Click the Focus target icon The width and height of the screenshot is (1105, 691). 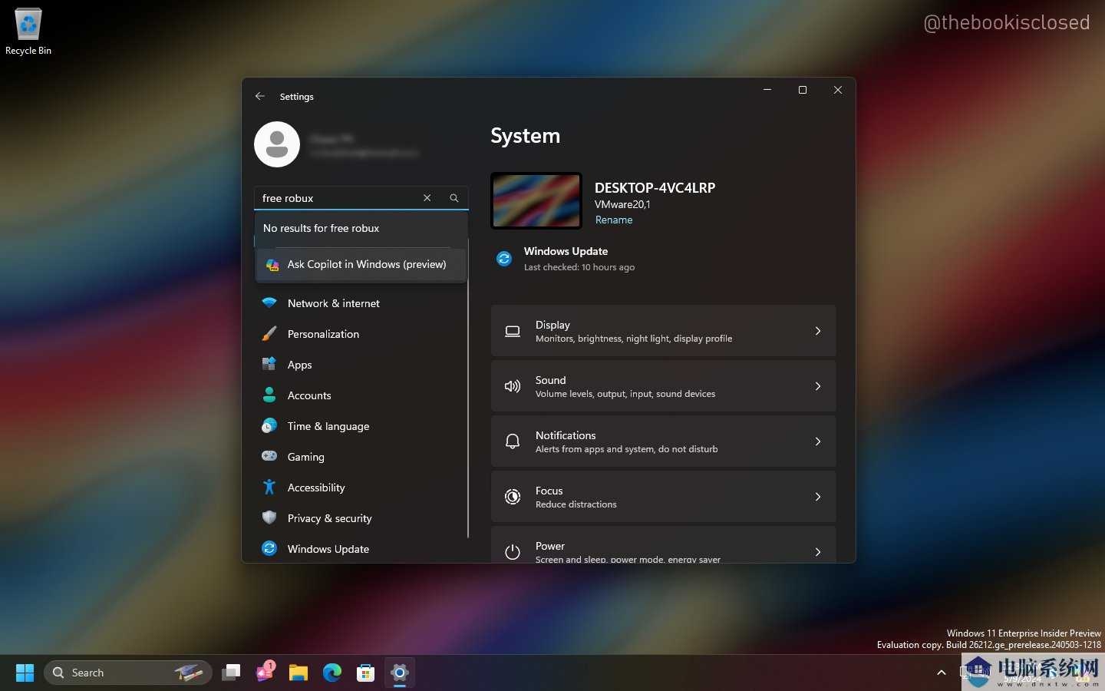(x=513, y=497)
